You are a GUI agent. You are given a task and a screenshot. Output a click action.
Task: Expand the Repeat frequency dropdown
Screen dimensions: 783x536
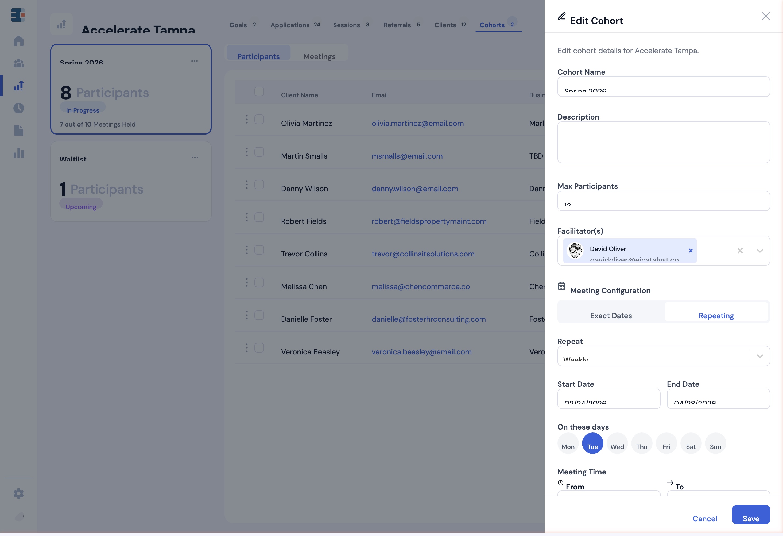coord(760,356)
